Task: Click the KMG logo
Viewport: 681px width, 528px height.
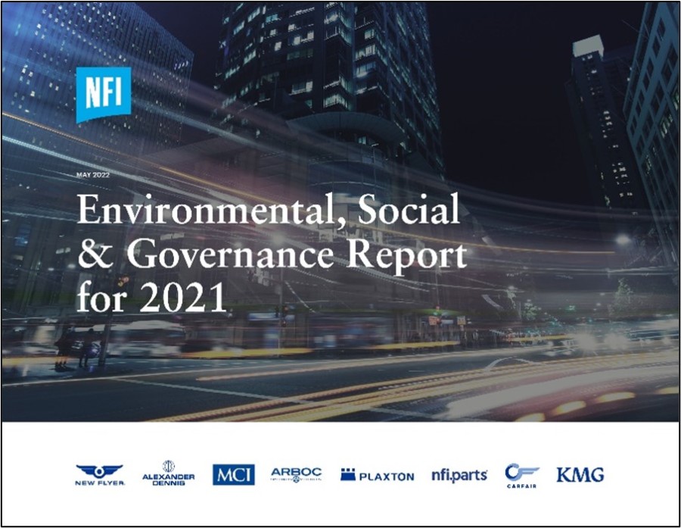Action: 580,475
